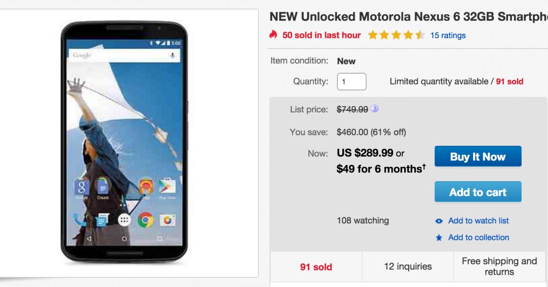The image size is (548, 287).
Task: Click the Buy It Now button
Action: (x=478, y=157)
